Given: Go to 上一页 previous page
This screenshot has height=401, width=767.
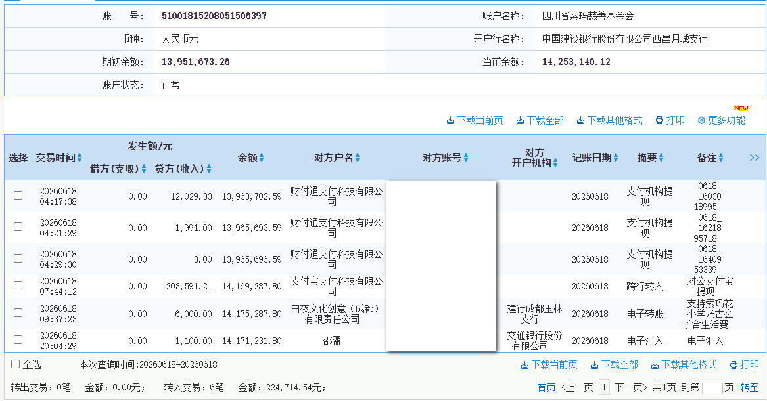Looking at the screenshot, I should click(577, 388).
